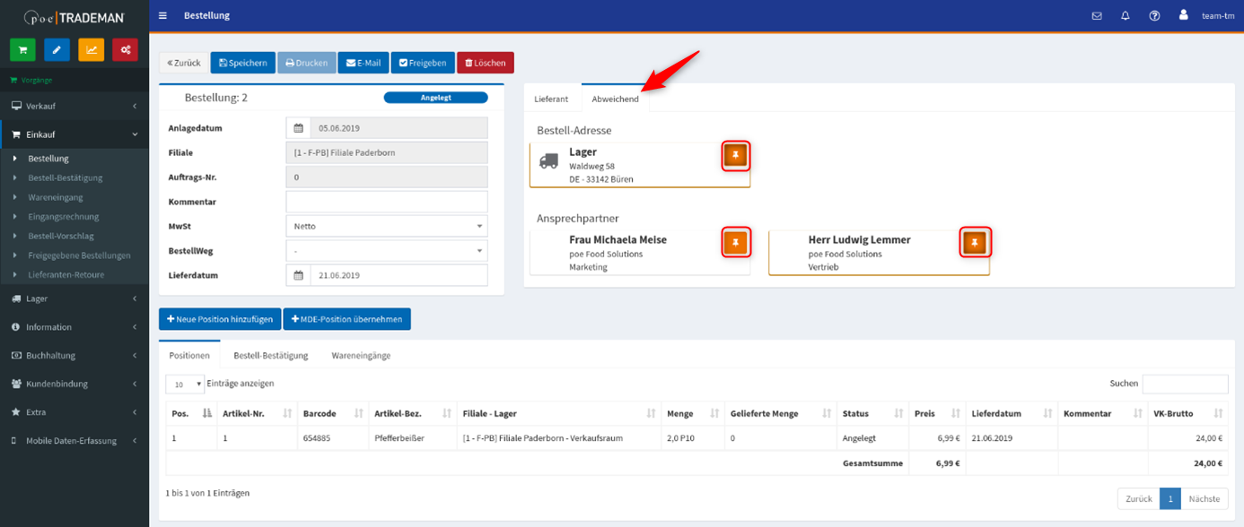Open the notifications bell icon
Image resolution: width=1244 pixels, height=527 pixels.
pyautogui.click(x=1126, y=16)
